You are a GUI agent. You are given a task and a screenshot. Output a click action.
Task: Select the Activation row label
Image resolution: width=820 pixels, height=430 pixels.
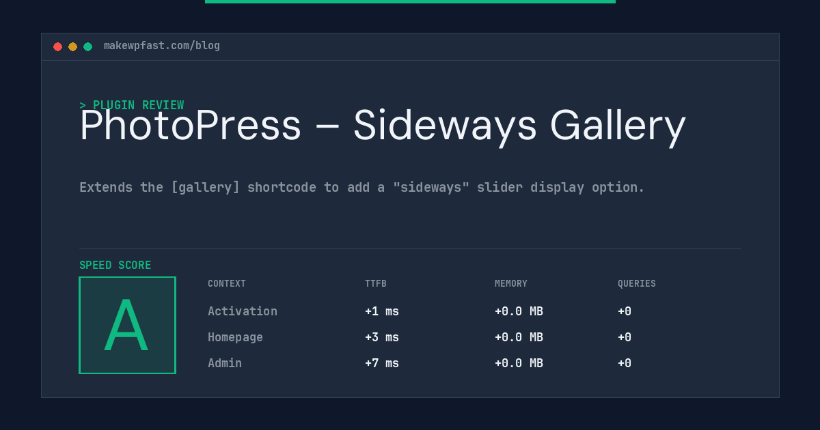pyautogui.click(x=243, y=311)
